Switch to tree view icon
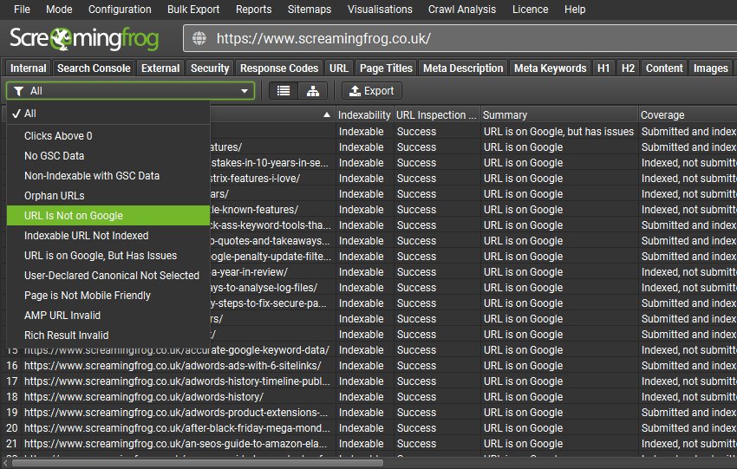Screen dimensions: 737x469 pos(312,91)
